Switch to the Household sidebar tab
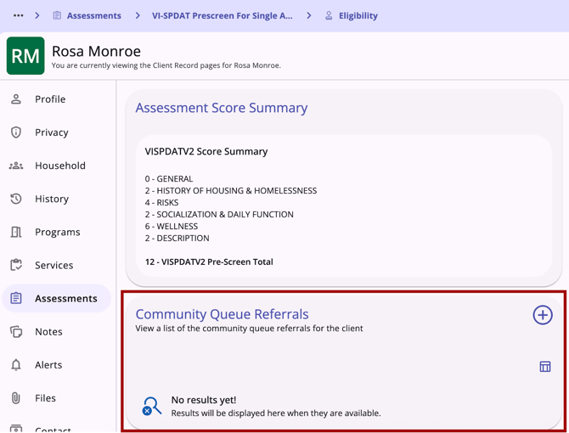569x433 pixels. pos(59,166)
